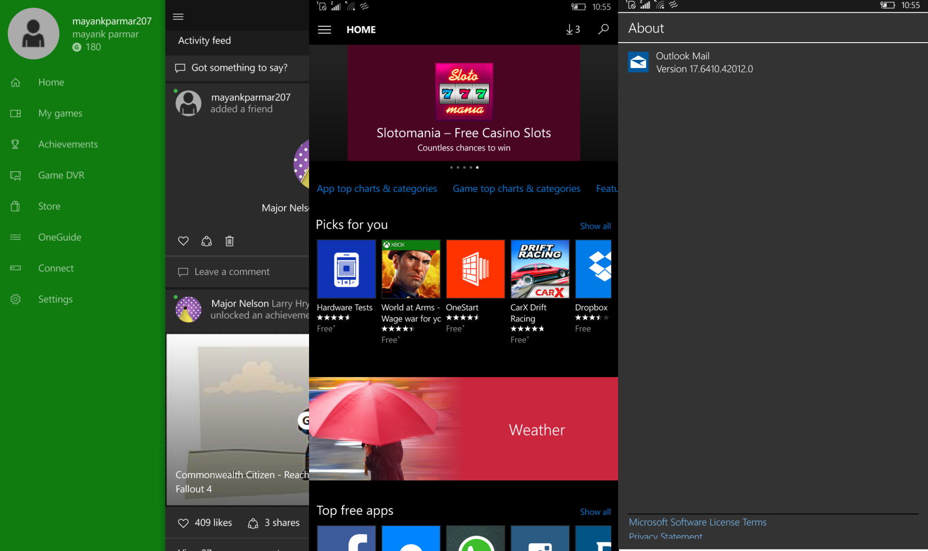This screenshot has height=551, width=928.
Task: Click the search icon in Store header
Action: tap(604, 28)
